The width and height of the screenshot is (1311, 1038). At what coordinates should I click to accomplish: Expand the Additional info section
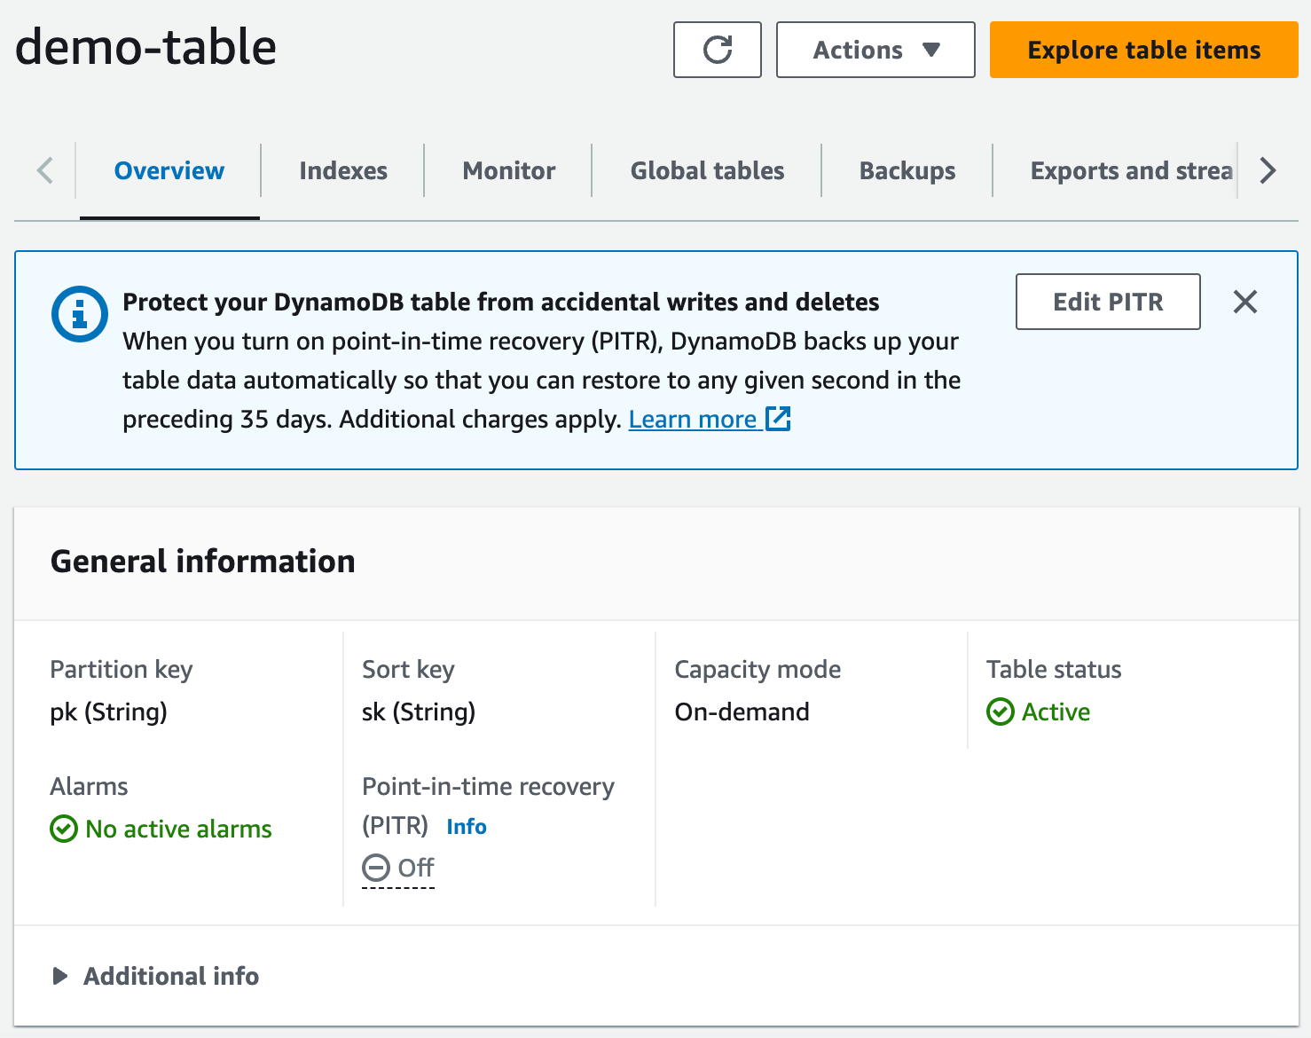coord(155,976)
